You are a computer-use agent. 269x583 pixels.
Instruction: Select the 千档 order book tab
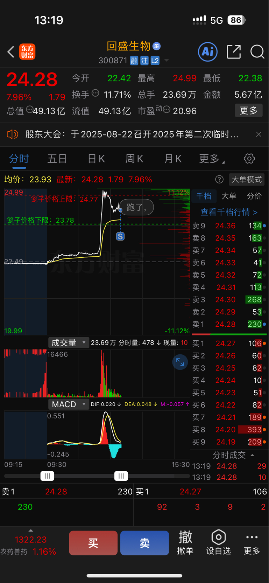click(204, 196)
